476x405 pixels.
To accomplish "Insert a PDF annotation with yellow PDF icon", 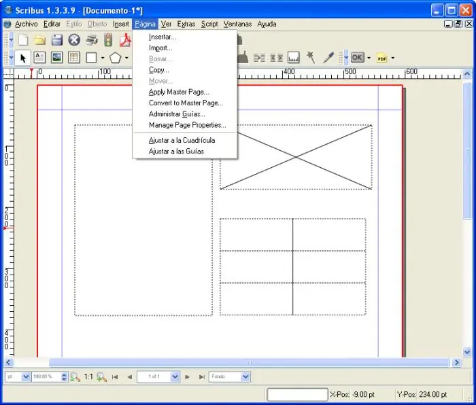I will [x=382, y=58].
